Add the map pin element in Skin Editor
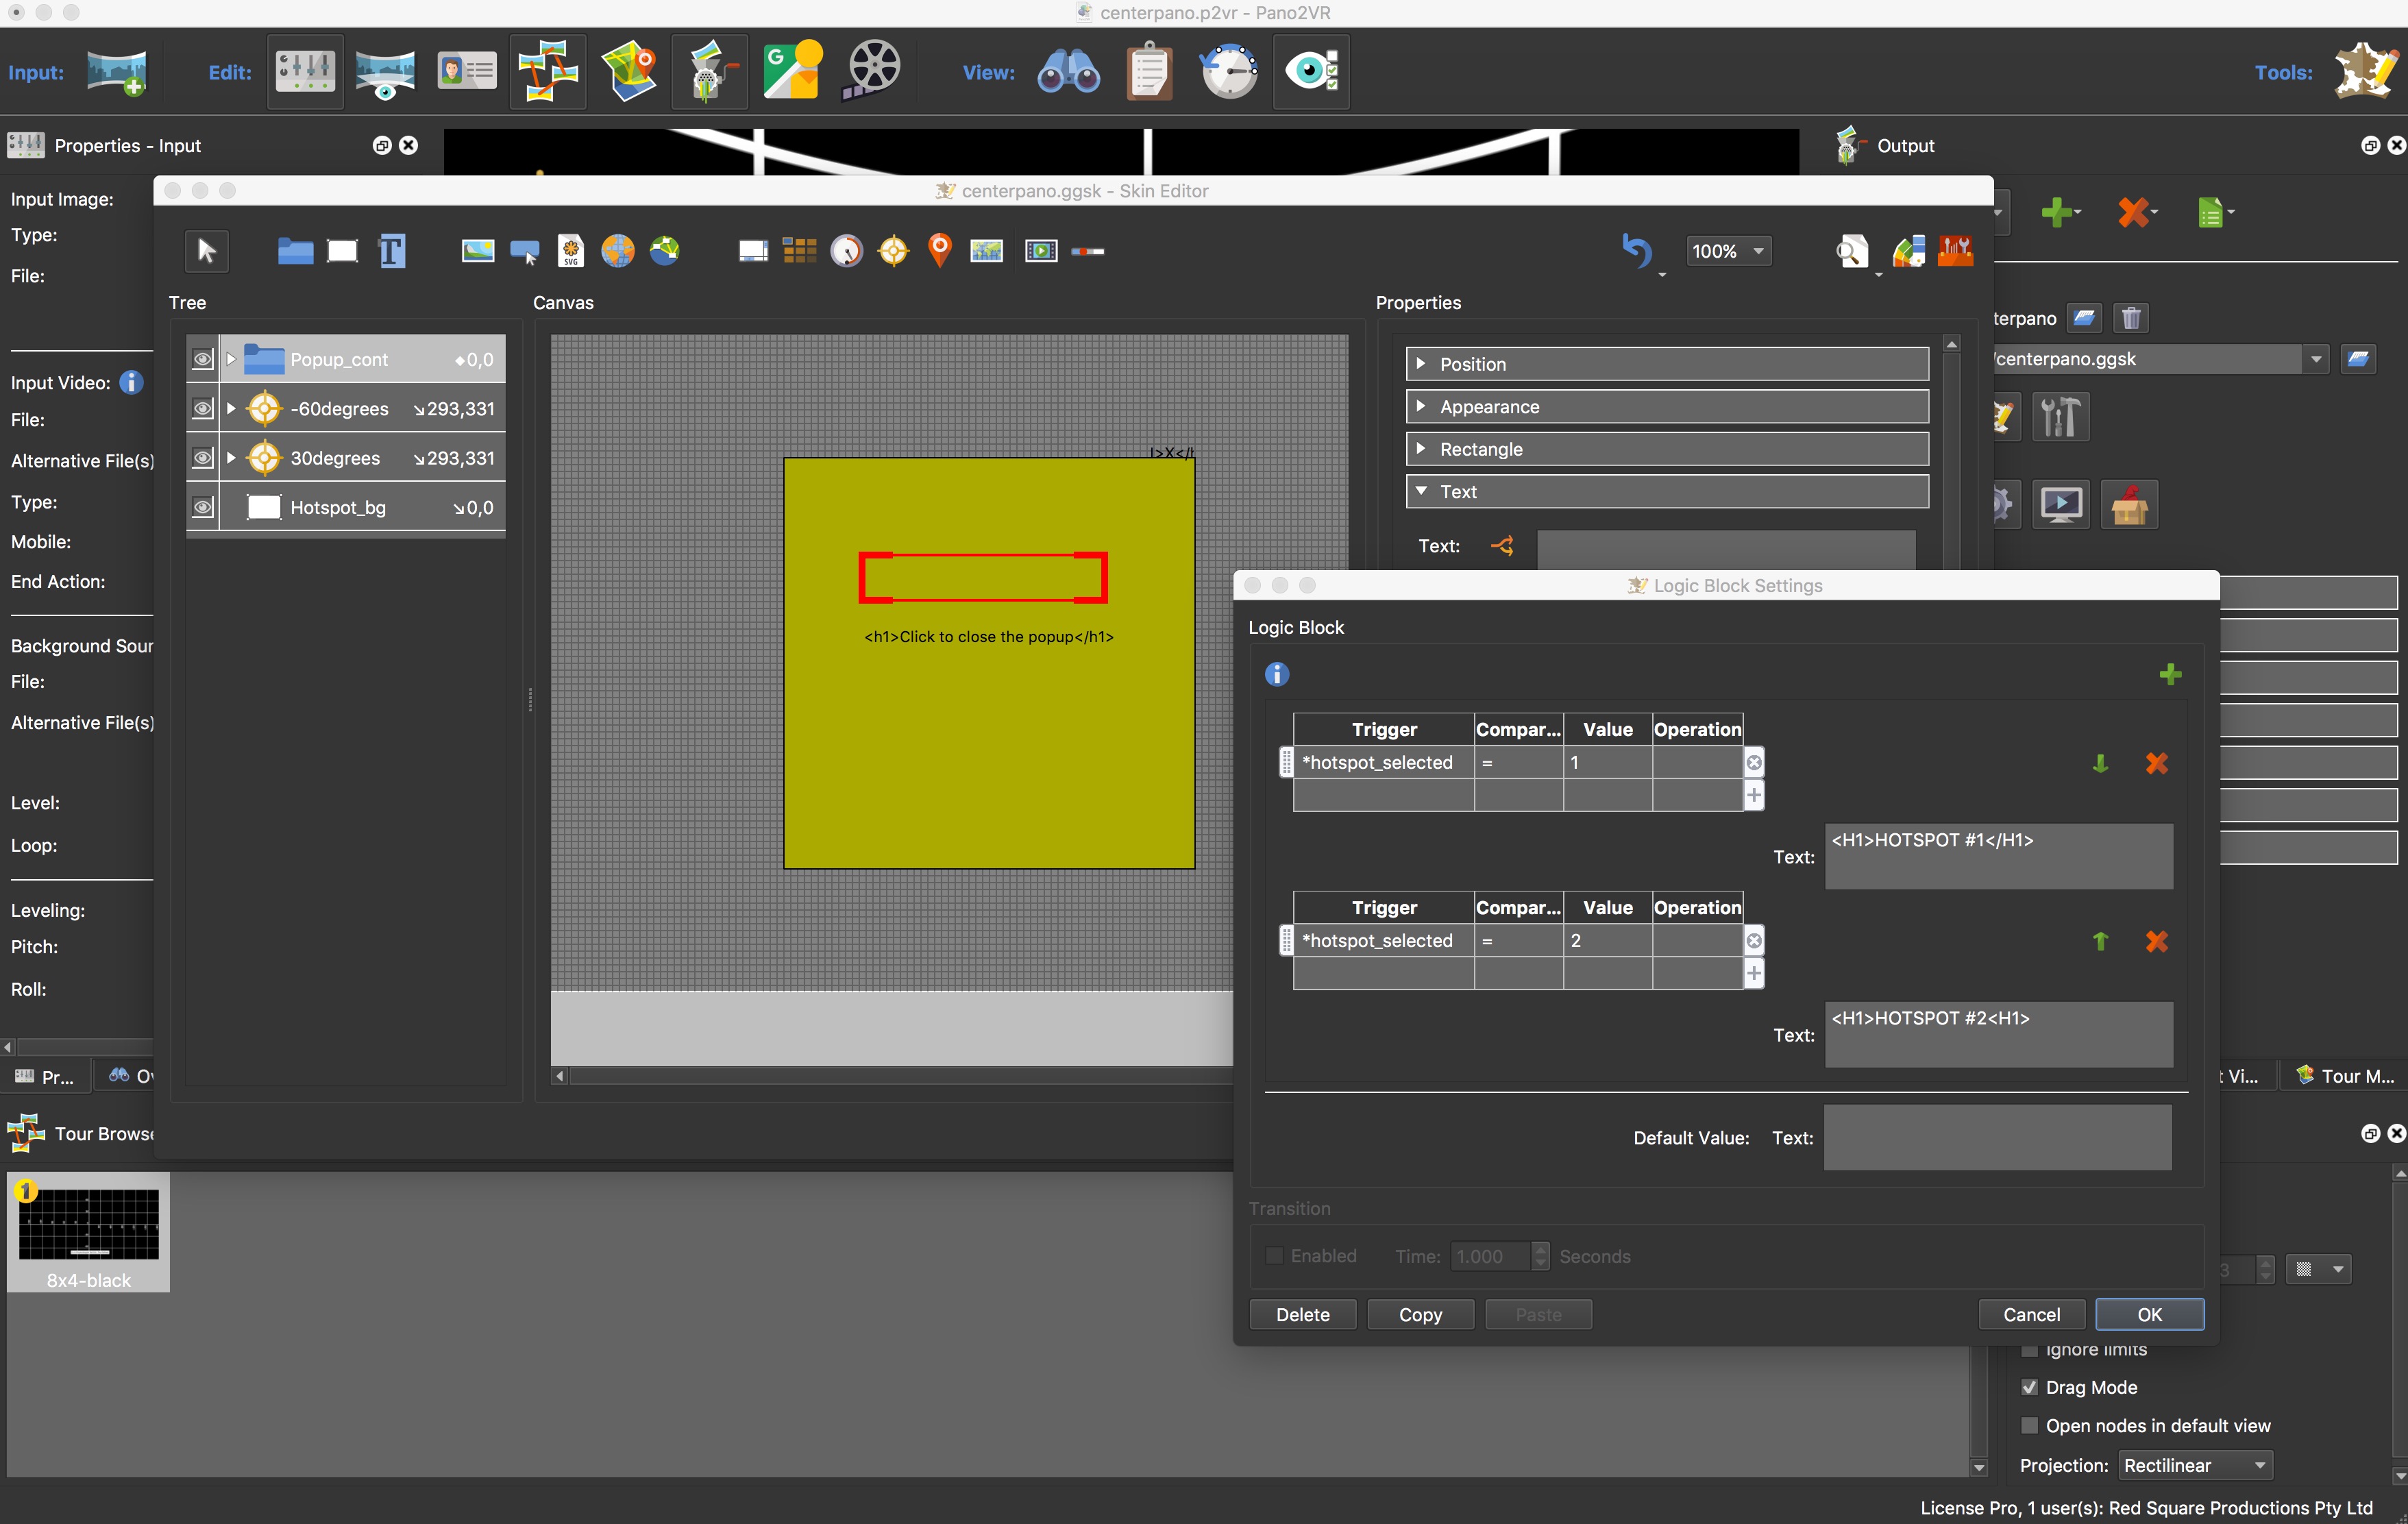Screen dimensions: 2408x1524 (939, 251)
